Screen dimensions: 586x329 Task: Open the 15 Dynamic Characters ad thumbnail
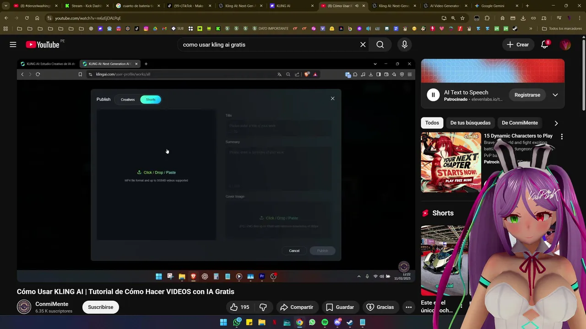click(x=451, y=162)
